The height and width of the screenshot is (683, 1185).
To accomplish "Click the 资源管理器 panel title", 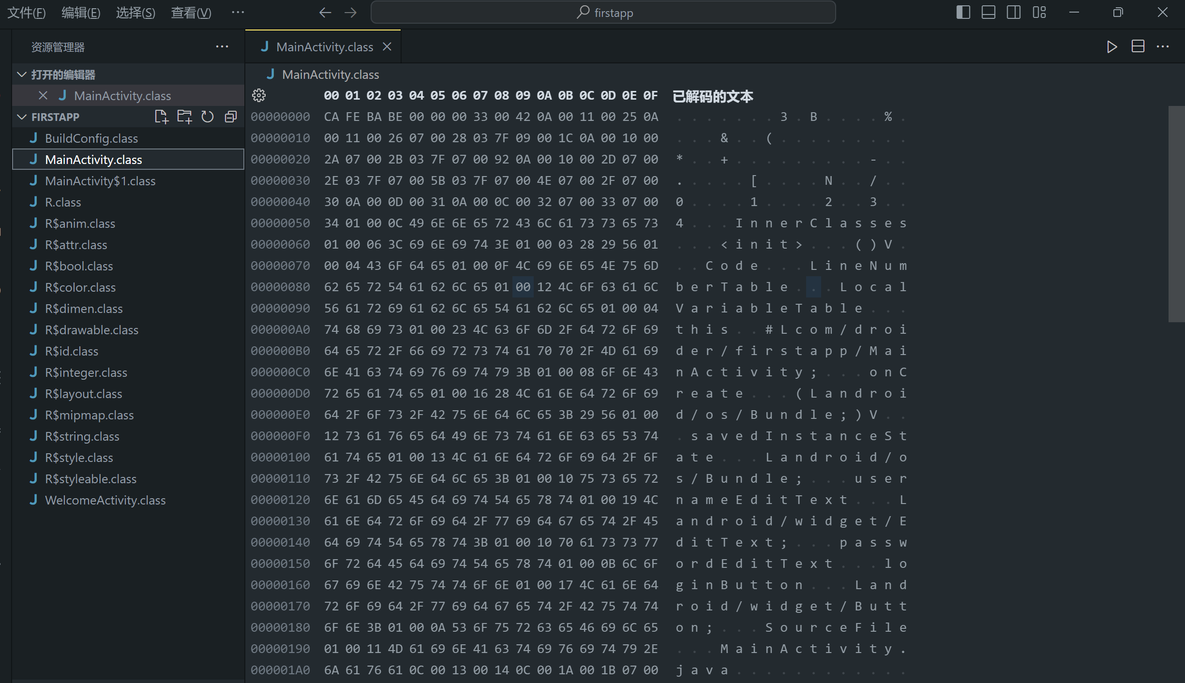I will tap(58, 47).
